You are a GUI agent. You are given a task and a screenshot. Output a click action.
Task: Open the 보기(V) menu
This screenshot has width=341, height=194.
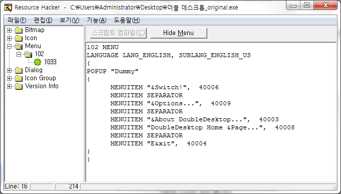tap(70, 20)
